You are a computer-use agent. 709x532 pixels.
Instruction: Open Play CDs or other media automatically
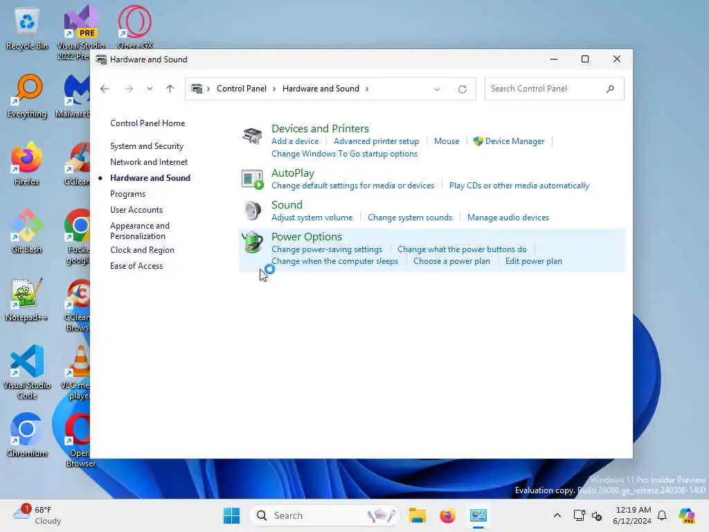pos(519,186)
